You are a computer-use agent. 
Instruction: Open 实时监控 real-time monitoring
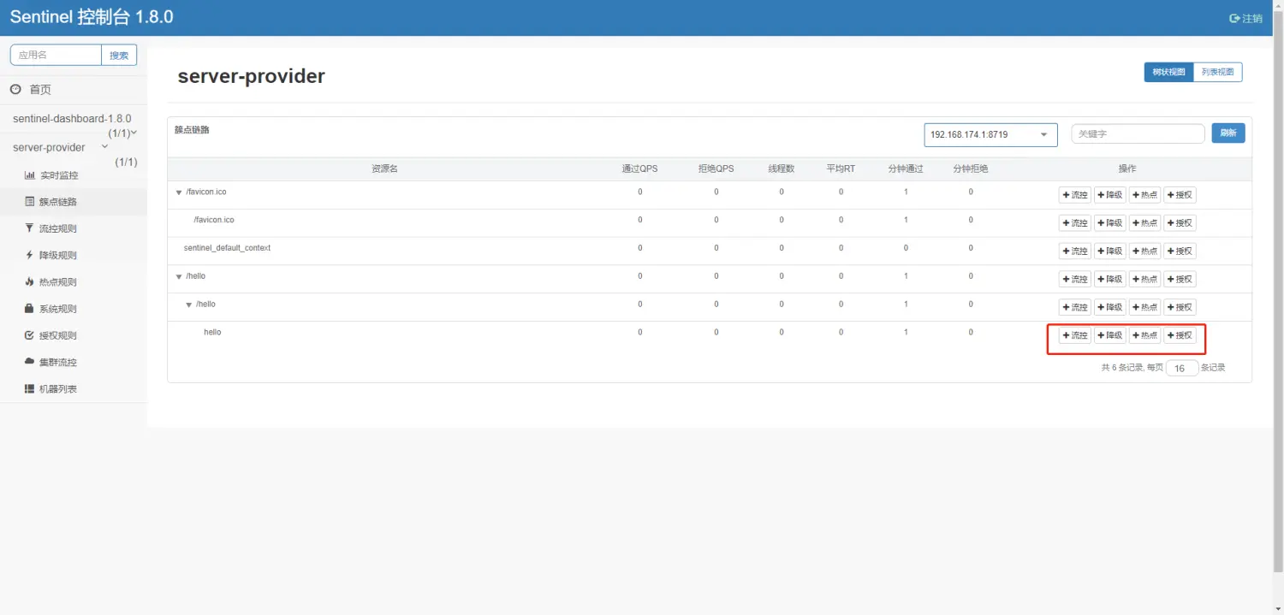click(51, 175)
